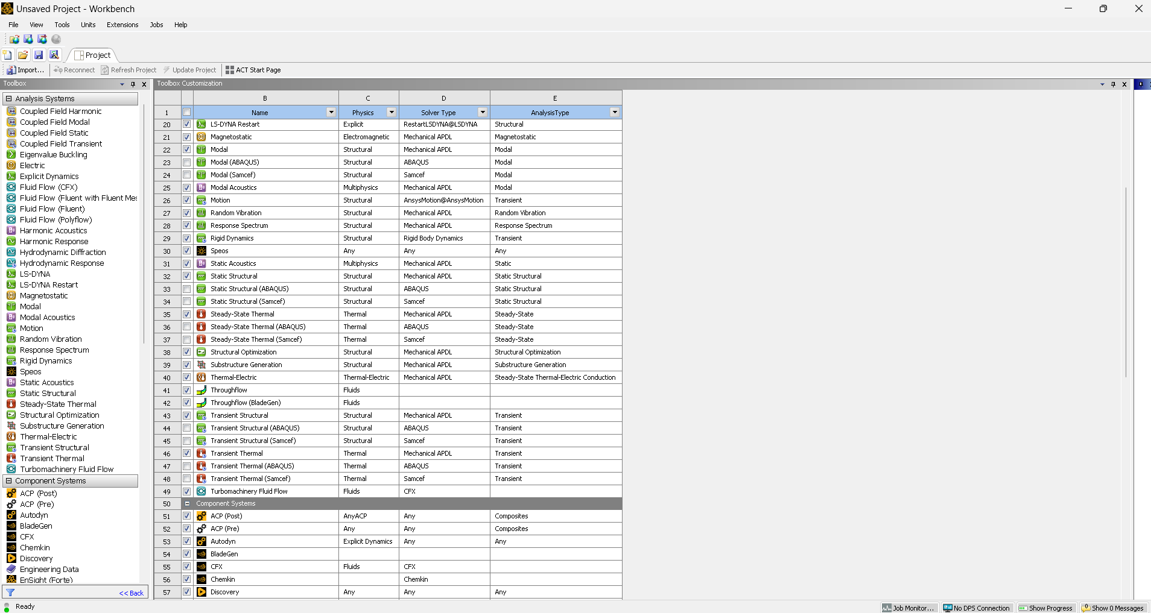
Task: Click the Show 0 Messages button
Action: click(1113, 608)
